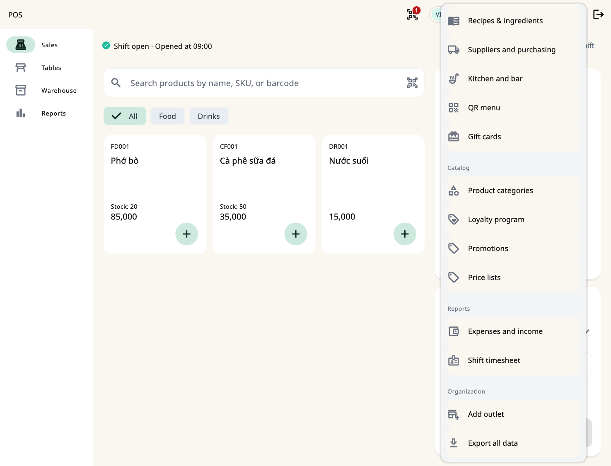Open the Loyalty program menu item

[x=514, y=220]
